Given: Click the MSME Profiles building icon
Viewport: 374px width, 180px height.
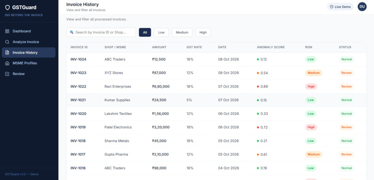Looking at the screenshot, I should (7, 63).
